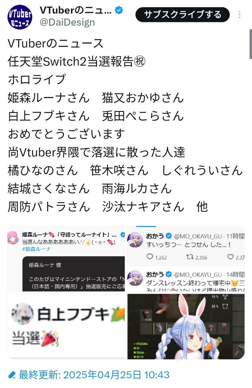Click the retweet icon showing 2,356

190,257
